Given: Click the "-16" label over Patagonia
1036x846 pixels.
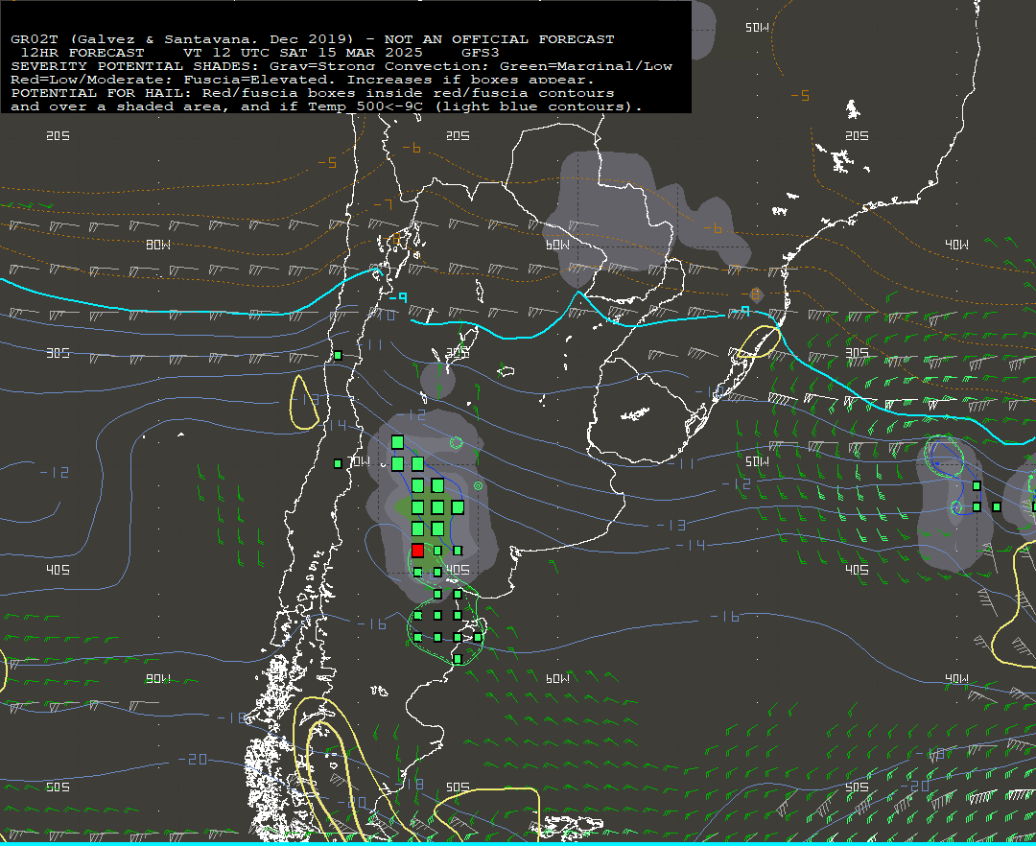Looking at the screenshot, I should [372, 624].
